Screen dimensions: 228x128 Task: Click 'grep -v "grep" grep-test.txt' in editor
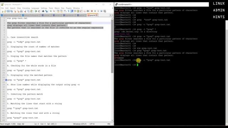24,99
